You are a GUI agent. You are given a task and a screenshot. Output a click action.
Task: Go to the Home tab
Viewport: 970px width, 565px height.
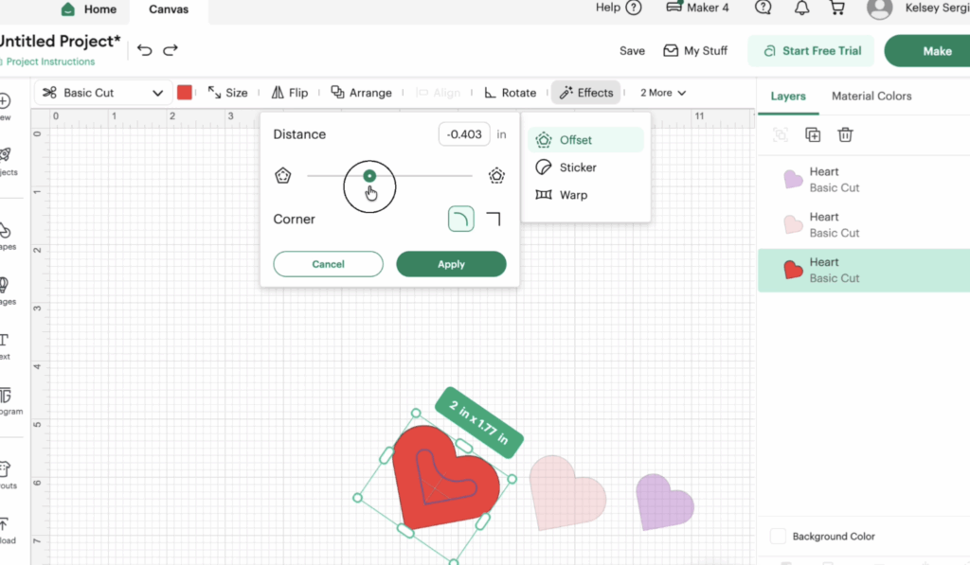tap(89, 9)
